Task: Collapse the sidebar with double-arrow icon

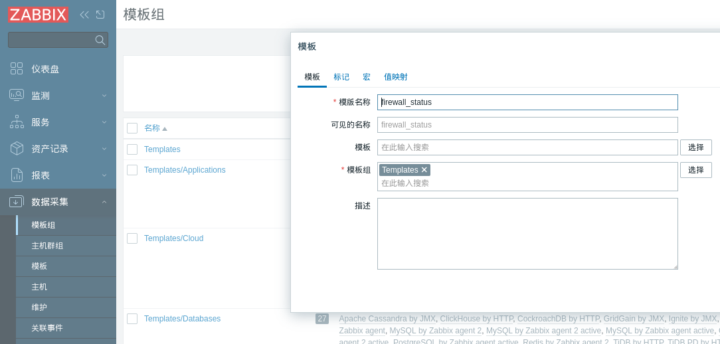Action: pos(84,15)
